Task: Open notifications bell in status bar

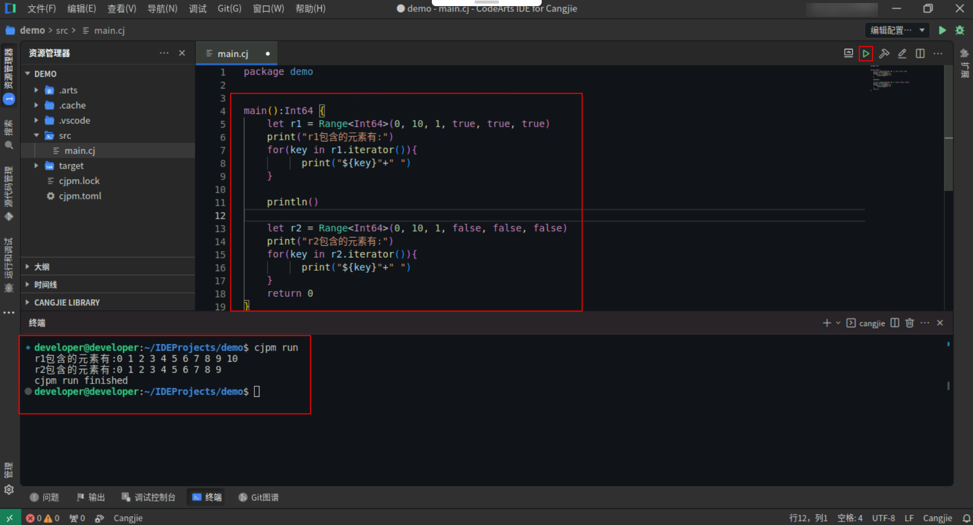Action: coord(966,518)
